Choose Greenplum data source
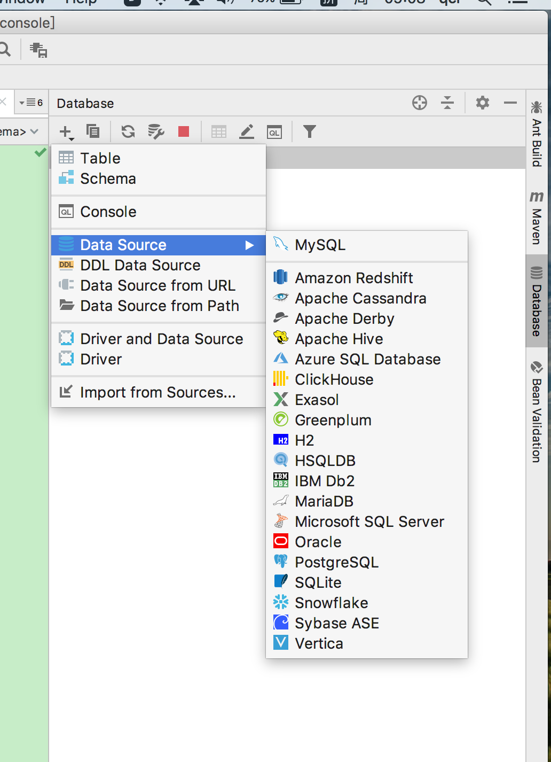551x762 pixels. pyautogui.click(x=367, y=420)
